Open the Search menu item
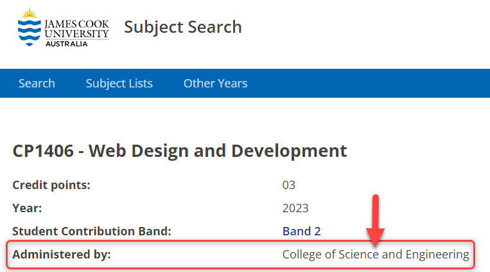Image resolution: width=490 pixels, height=272 pixels. 37,83
